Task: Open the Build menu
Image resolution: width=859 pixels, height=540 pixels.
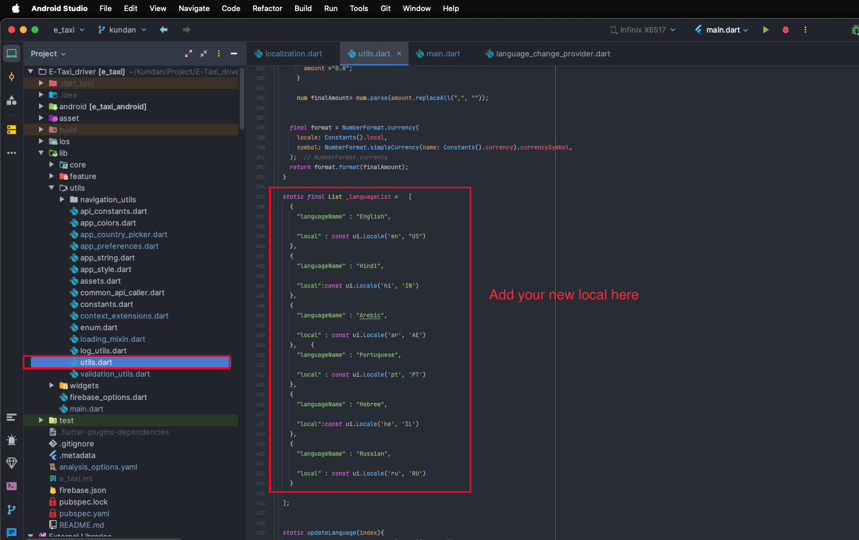Action: pos(303,8)
